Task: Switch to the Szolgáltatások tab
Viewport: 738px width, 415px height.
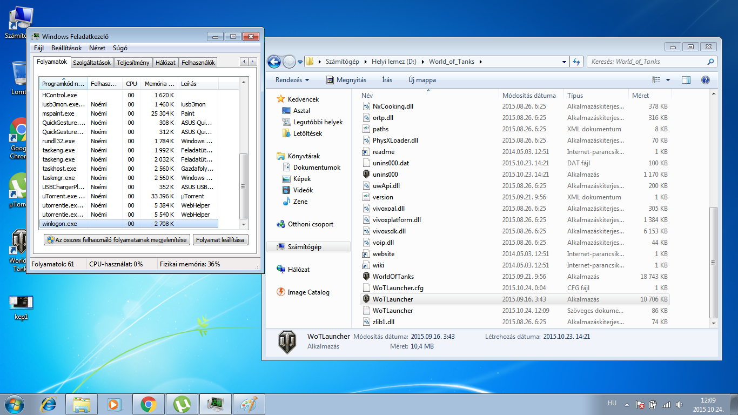Action: click(92, 63)
